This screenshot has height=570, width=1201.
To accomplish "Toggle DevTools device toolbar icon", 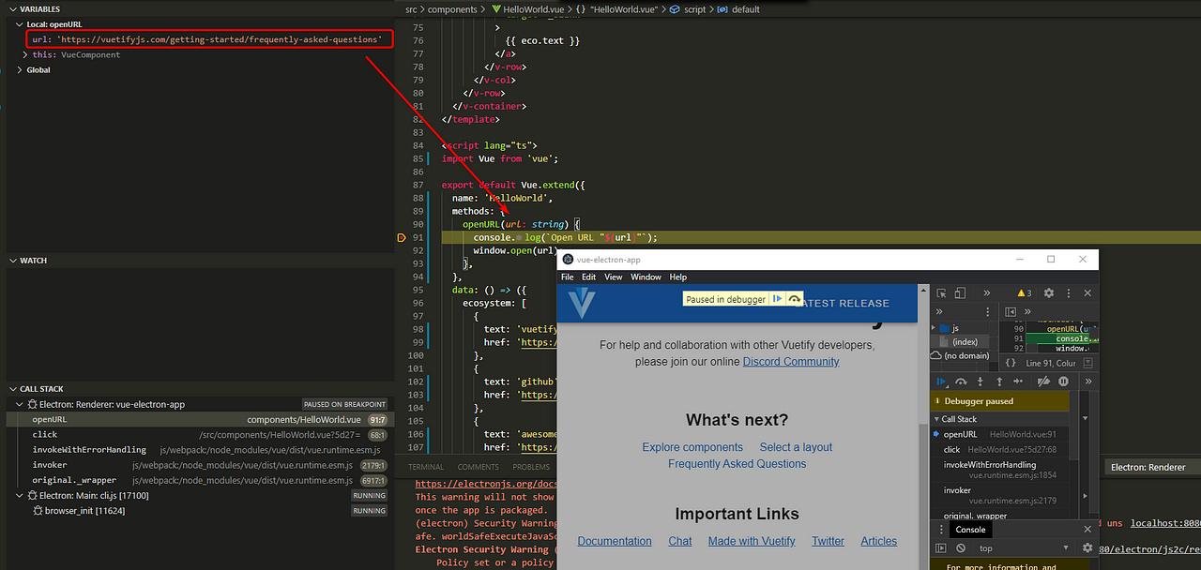I will [x=962, y=293].
